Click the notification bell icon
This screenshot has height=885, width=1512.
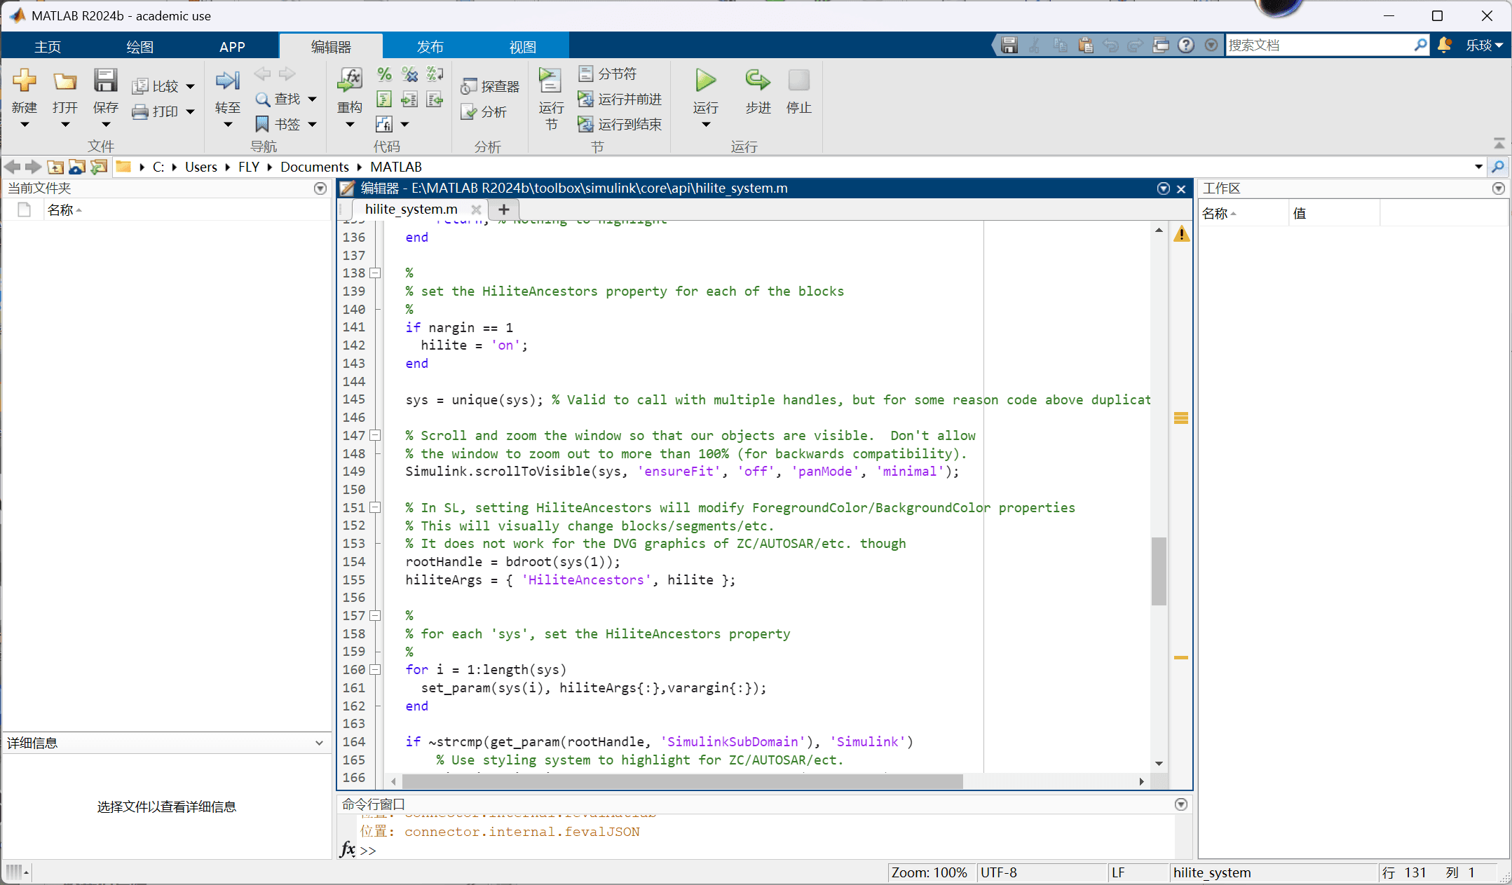[1444, 46]
